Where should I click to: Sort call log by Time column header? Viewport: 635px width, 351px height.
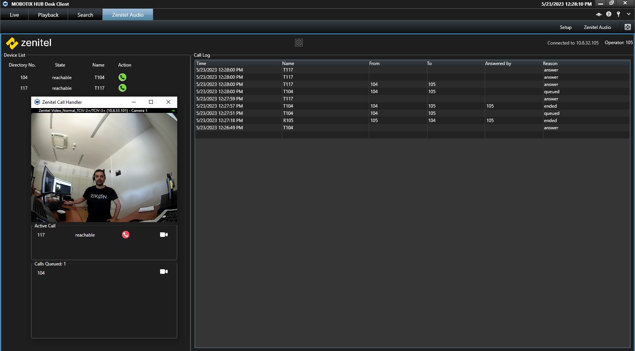click(201, 64)
